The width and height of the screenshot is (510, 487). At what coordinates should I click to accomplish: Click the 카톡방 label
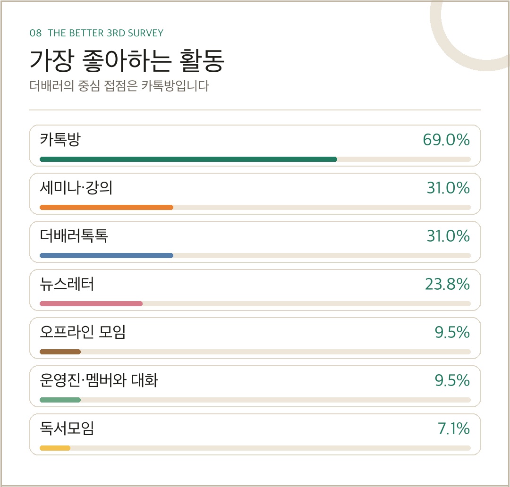point(60,140)
